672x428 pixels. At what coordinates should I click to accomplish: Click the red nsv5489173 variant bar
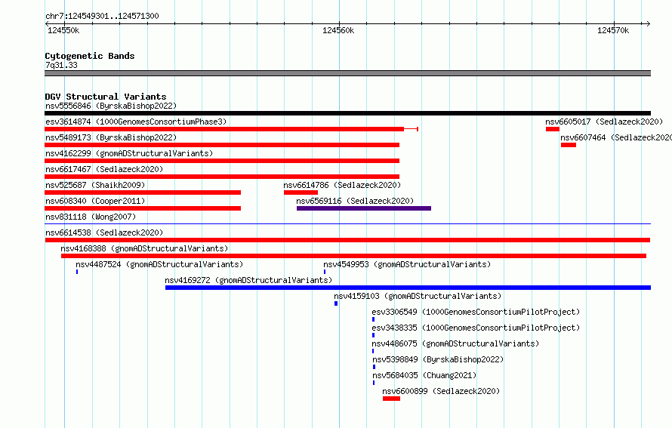pos(222,145)
